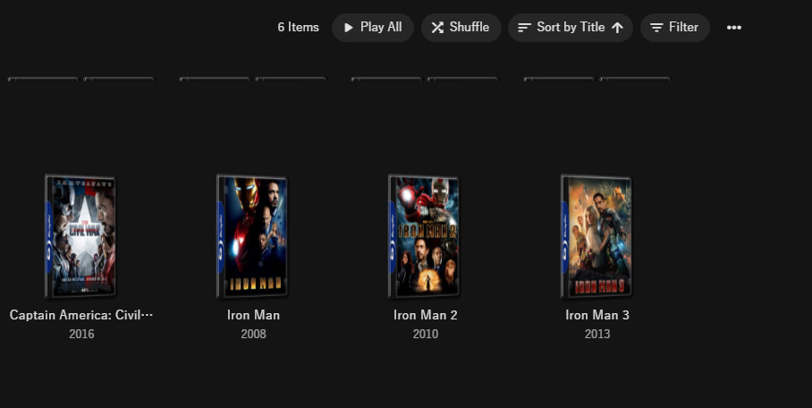812x408 pixels.
Task: Click the 6 Items count text
Action: (x=299, y=28)
